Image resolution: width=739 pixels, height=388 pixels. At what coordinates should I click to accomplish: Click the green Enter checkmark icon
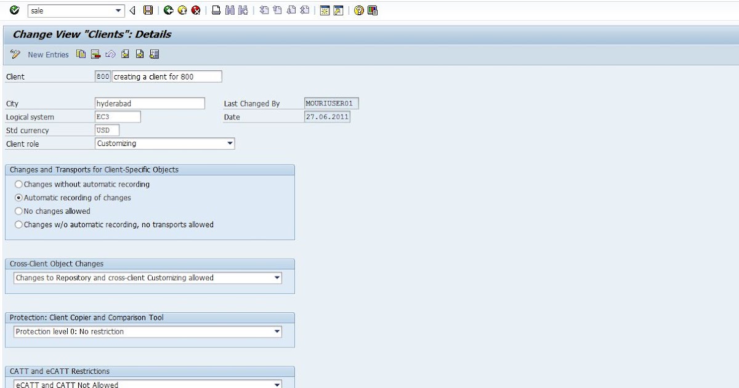click(14, 10)
